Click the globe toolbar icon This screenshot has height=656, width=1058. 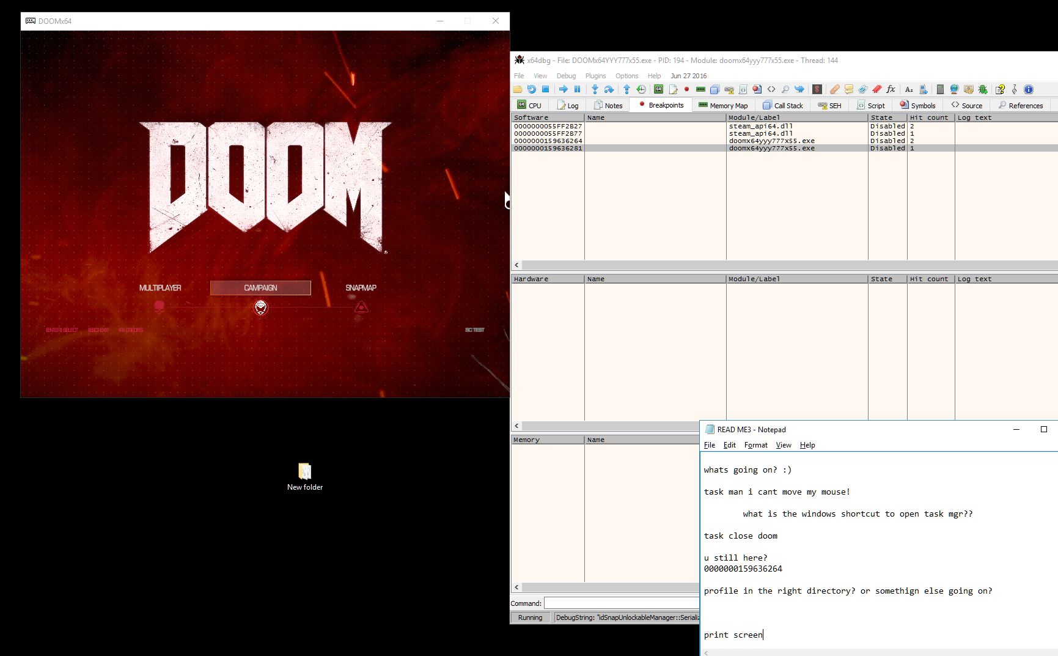pyautogui.click(x=954, y=89)
